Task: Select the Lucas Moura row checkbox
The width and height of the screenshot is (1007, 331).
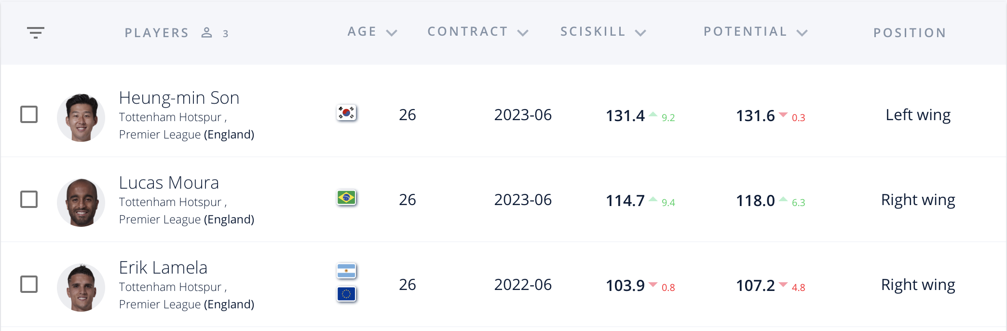Action: pos(29,199)
